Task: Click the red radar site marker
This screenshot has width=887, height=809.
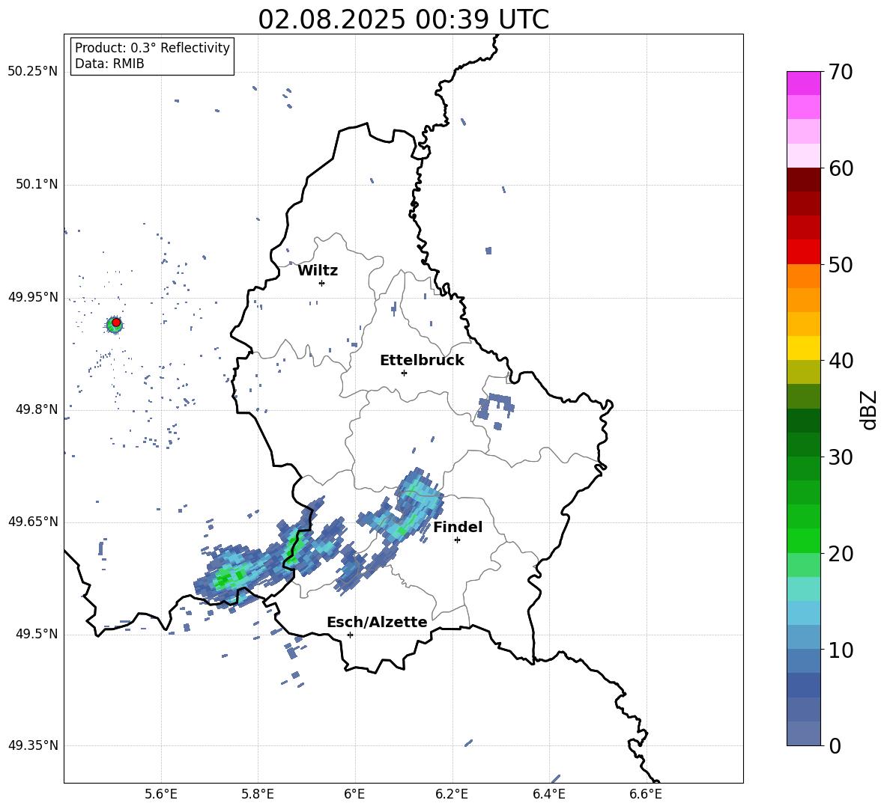Action: coord(116,323)
